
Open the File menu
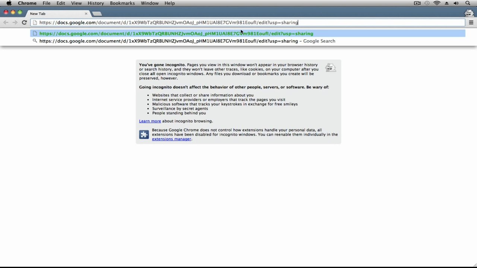[47, 3]
